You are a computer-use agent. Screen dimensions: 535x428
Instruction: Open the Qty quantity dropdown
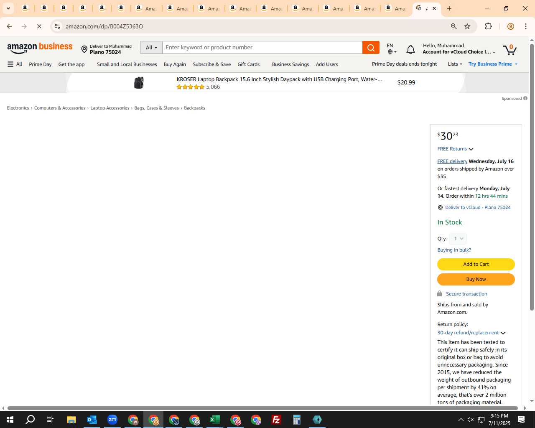pos(458,239)
